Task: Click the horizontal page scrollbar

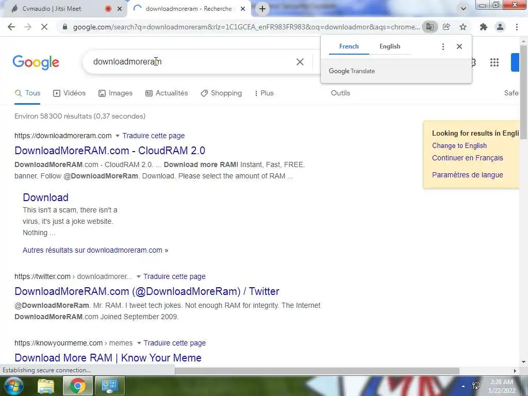Action: (x=317, y=371)
